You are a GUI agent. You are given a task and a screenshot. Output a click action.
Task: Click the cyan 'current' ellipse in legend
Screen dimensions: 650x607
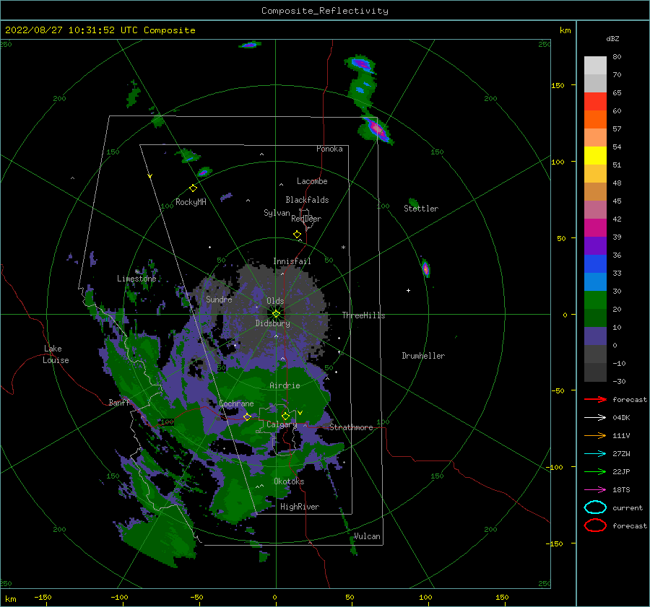click(595, 507)
